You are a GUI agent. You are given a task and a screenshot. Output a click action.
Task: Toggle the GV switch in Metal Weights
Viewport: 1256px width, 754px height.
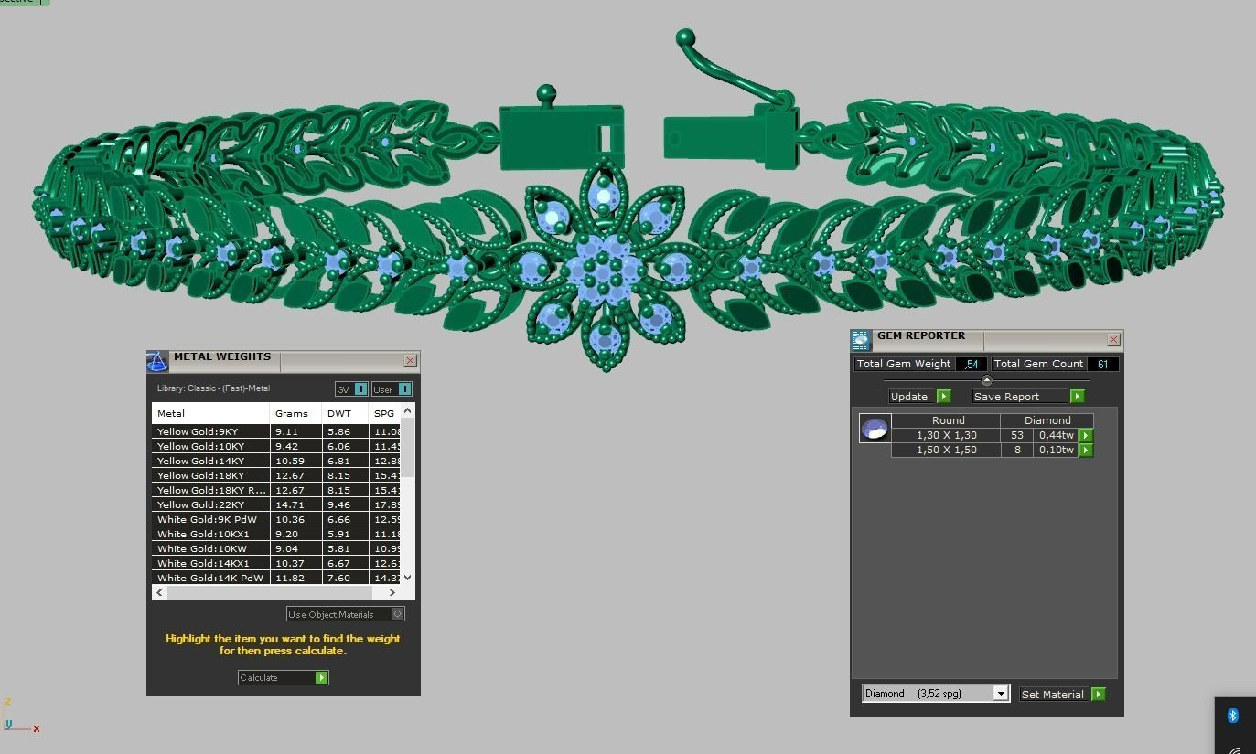351,389
